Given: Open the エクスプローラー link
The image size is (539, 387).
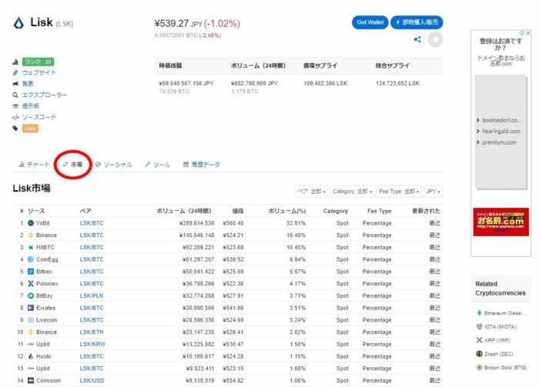Looking at the screenshot, I should pos(45,95).
